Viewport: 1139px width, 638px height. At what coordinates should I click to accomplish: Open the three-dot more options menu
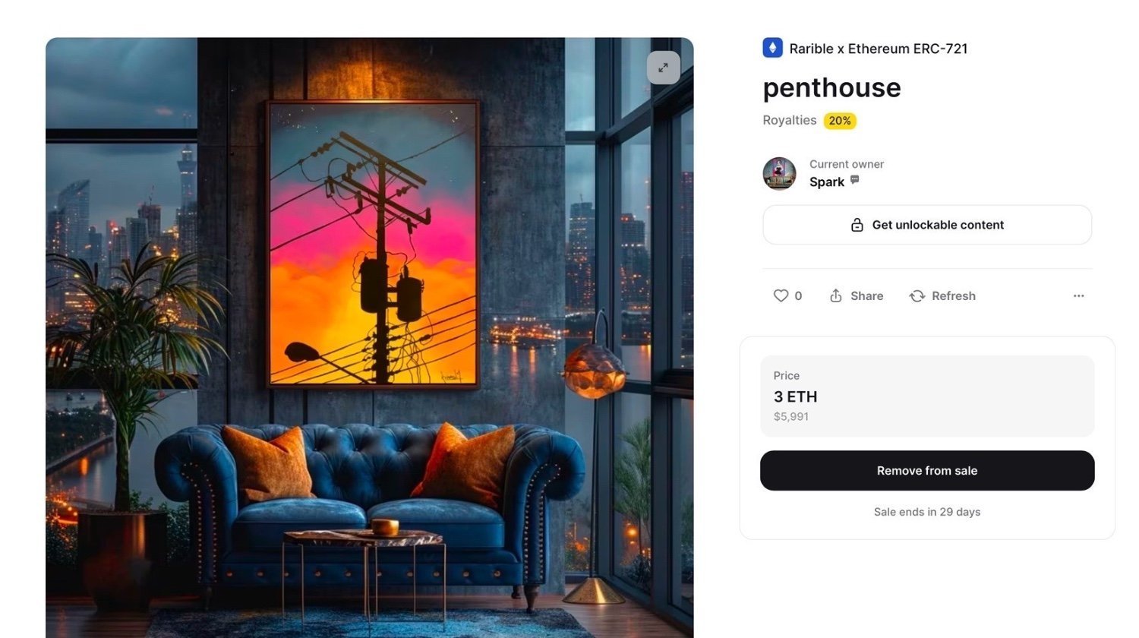[1078, 295]
